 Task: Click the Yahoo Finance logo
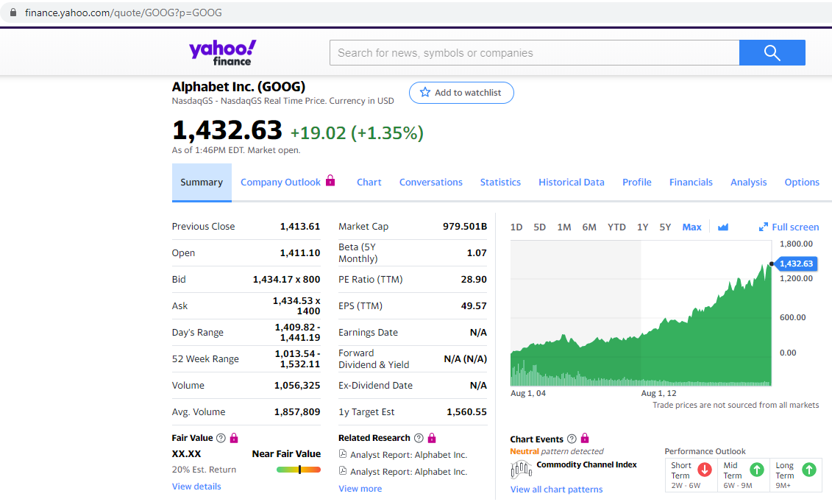tap(222, 52)
